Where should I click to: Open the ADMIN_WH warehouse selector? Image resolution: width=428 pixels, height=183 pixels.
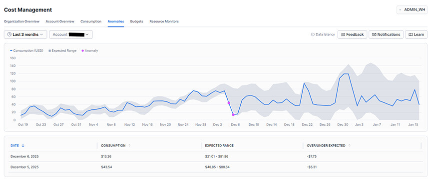tap(412, 9)
